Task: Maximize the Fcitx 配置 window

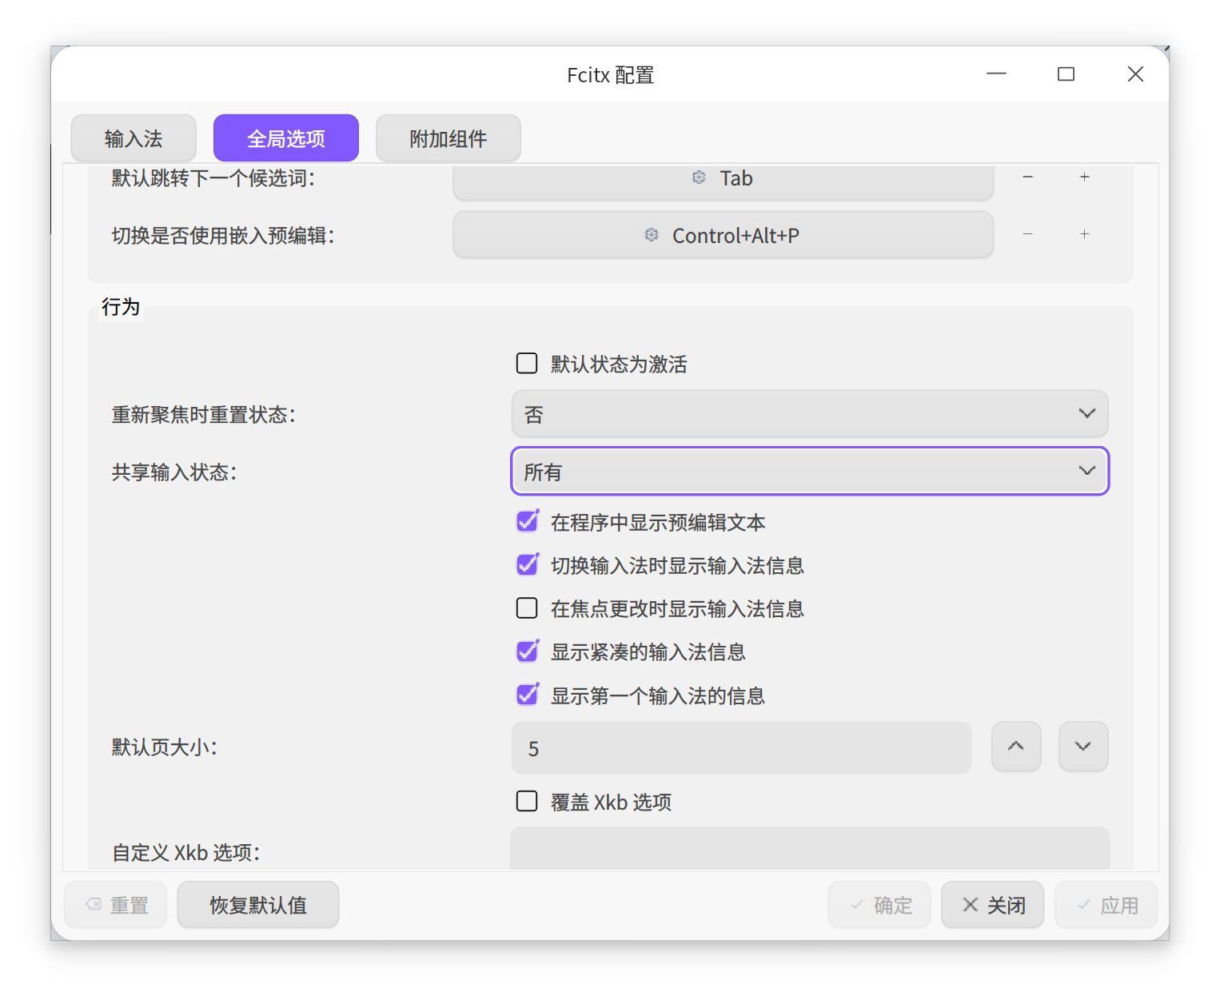Action: [x=1066, y=74]
